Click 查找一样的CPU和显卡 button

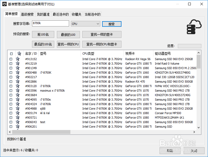(102, 44)
